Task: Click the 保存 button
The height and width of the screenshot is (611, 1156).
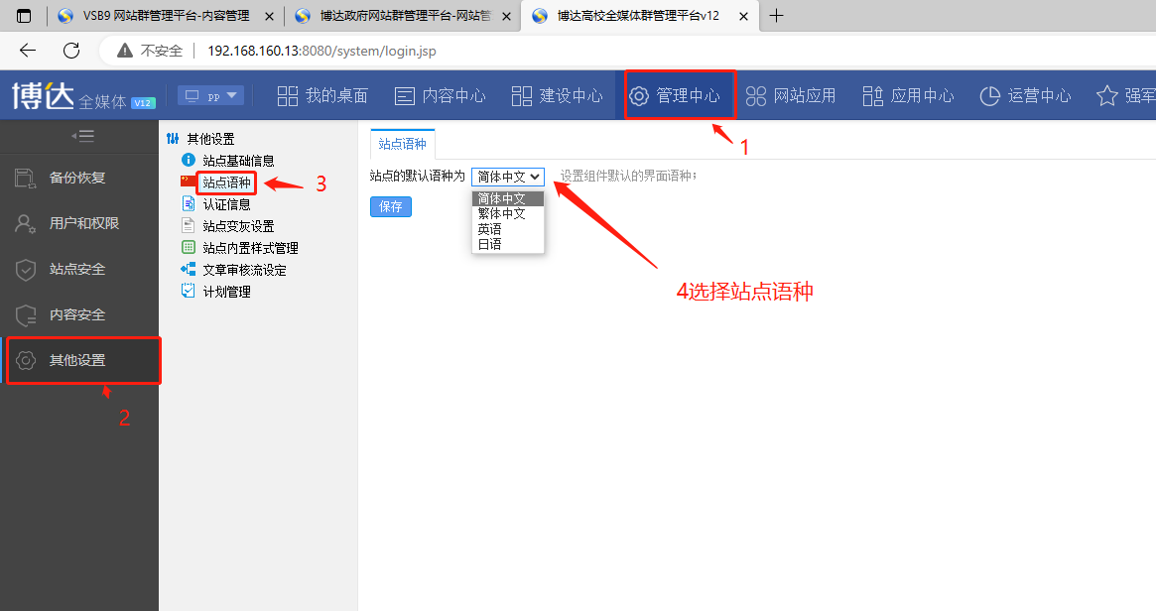Action: click(x=391, y=207)
